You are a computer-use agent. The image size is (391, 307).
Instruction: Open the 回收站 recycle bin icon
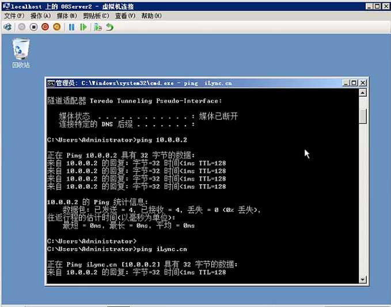[x=21, y=53]
